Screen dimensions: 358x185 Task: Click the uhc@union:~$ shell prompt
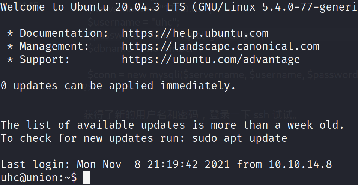pos(39,178)
